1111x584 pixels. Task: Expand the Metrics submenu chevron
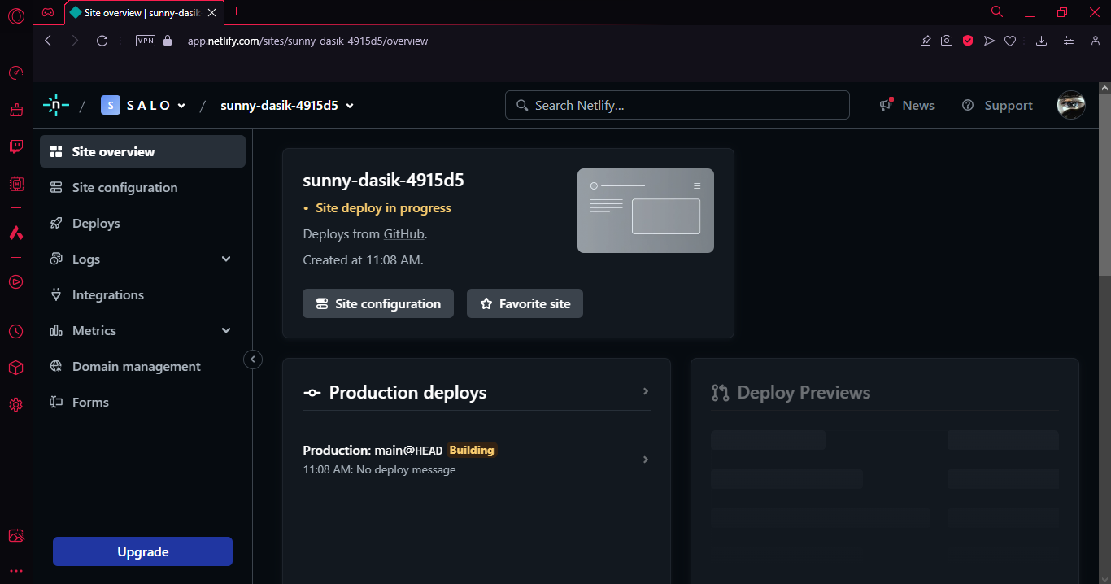point(226,330)
